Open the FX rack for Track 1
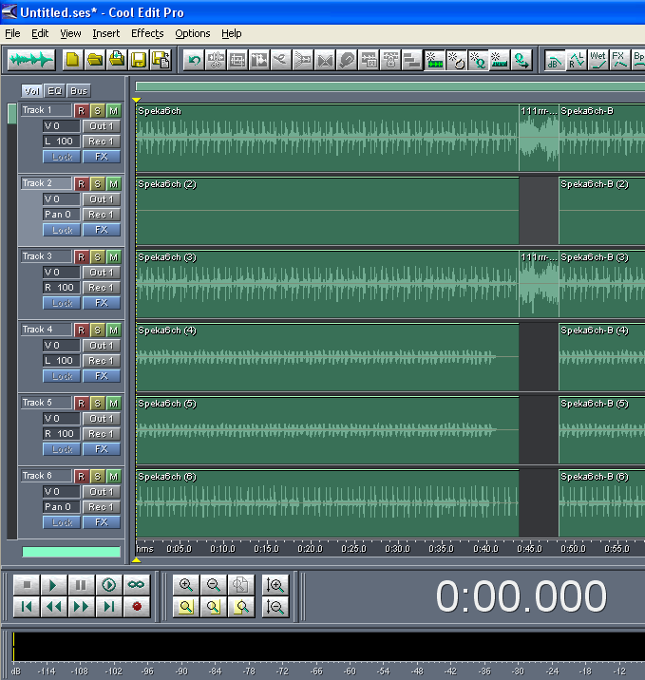This screenshot has height=680, width=645. pos(102,157)
